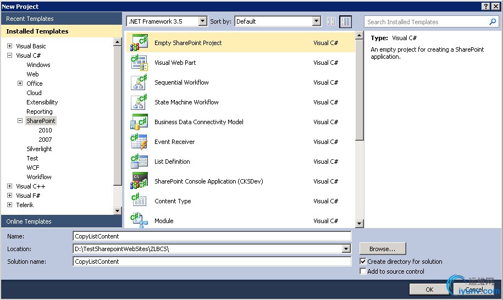
Task: Select the Web category
Action: click(x=32, y=74)
